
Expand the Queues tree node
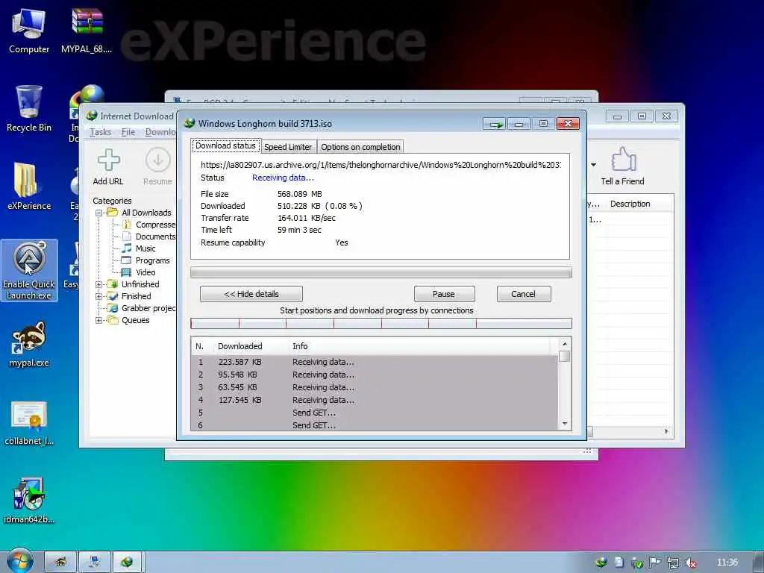(x=99, y=321)
